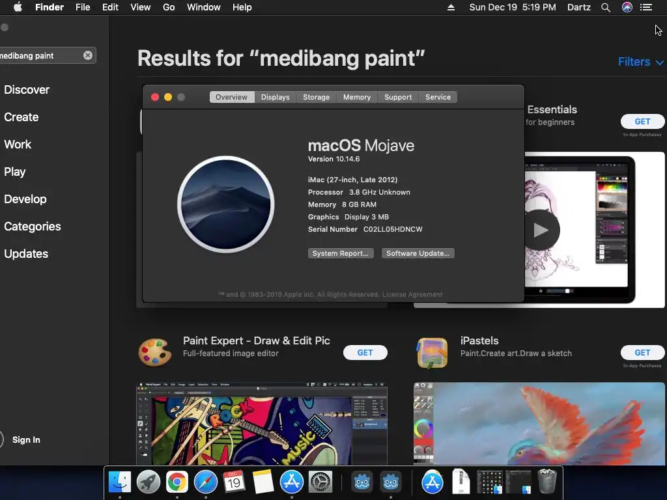
Task: Open the iPastels app icon
Action: pos(433,353)
